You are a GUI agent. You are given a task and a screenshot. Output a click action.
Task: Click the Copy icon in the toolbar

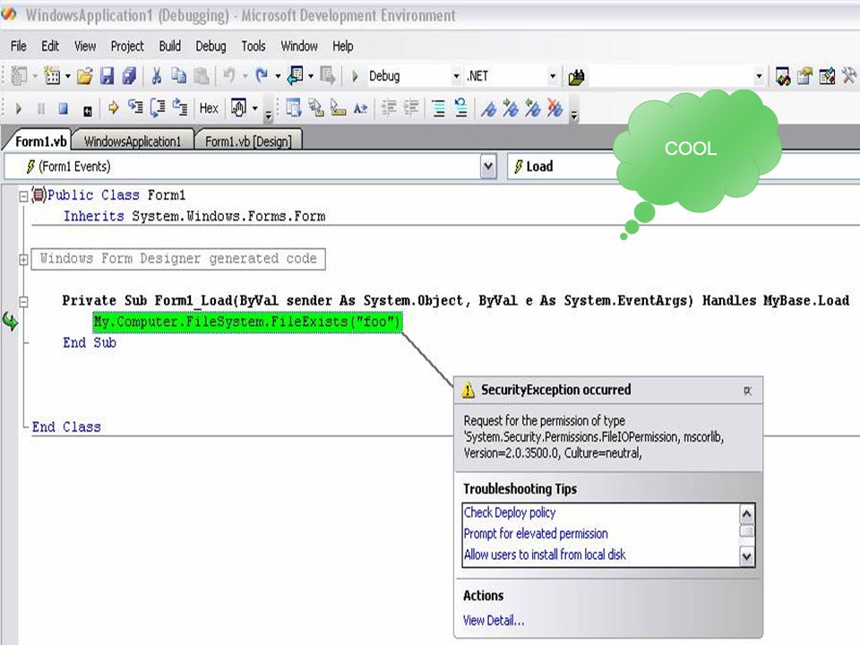point(179,75)
